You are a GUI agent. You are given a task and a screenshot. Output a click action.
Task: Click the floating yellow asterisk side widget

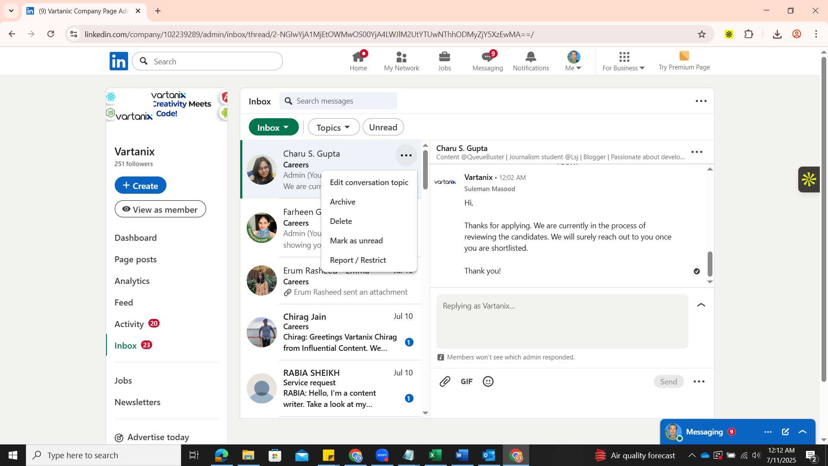click(x=809, y=179)
